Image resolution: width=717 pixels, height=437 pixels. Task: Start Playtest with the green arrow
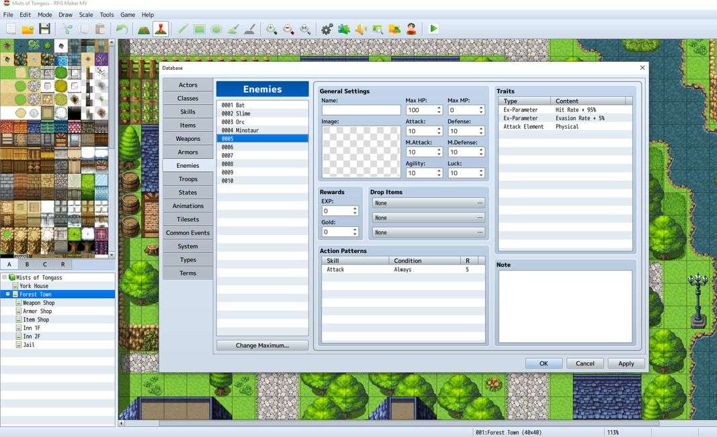[433, 29]
